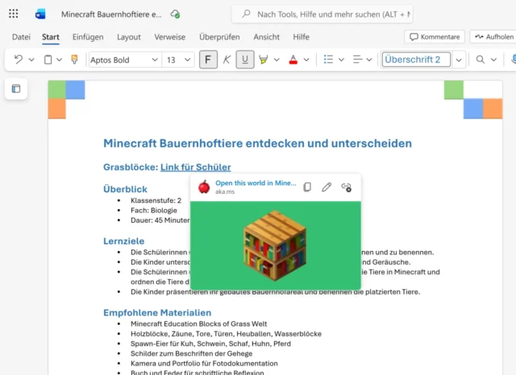Click 'Minecraft Education Blocks of Grass Welt'
The height and width of the screenshot is (375, 516).
click(x=199, y=323)
